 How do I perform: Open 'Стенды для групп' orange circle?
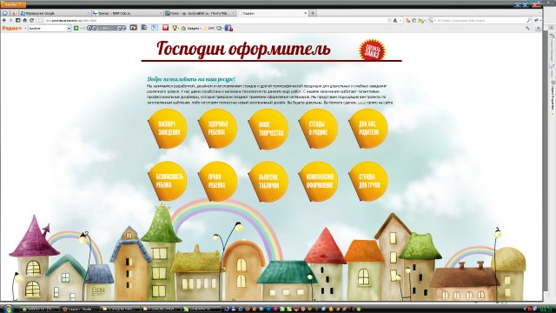(x=367, y=182)
